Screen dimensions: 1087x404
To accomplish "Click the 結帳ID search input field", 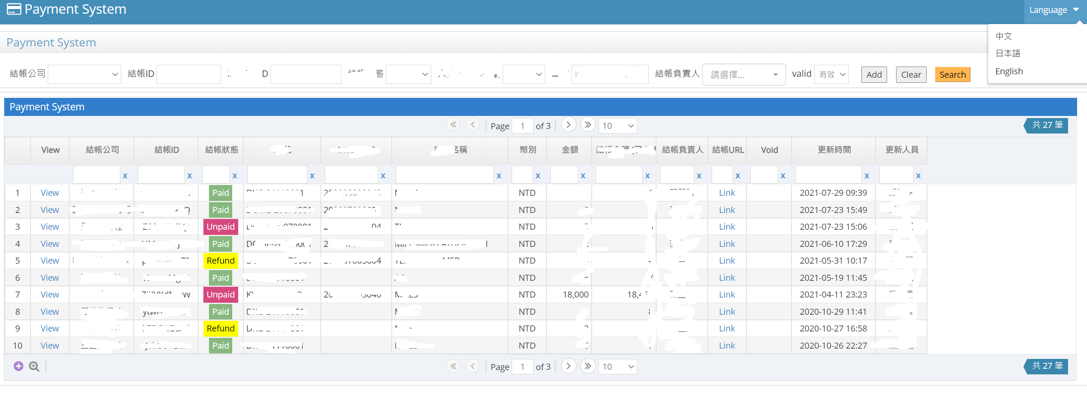I will 189,74.
